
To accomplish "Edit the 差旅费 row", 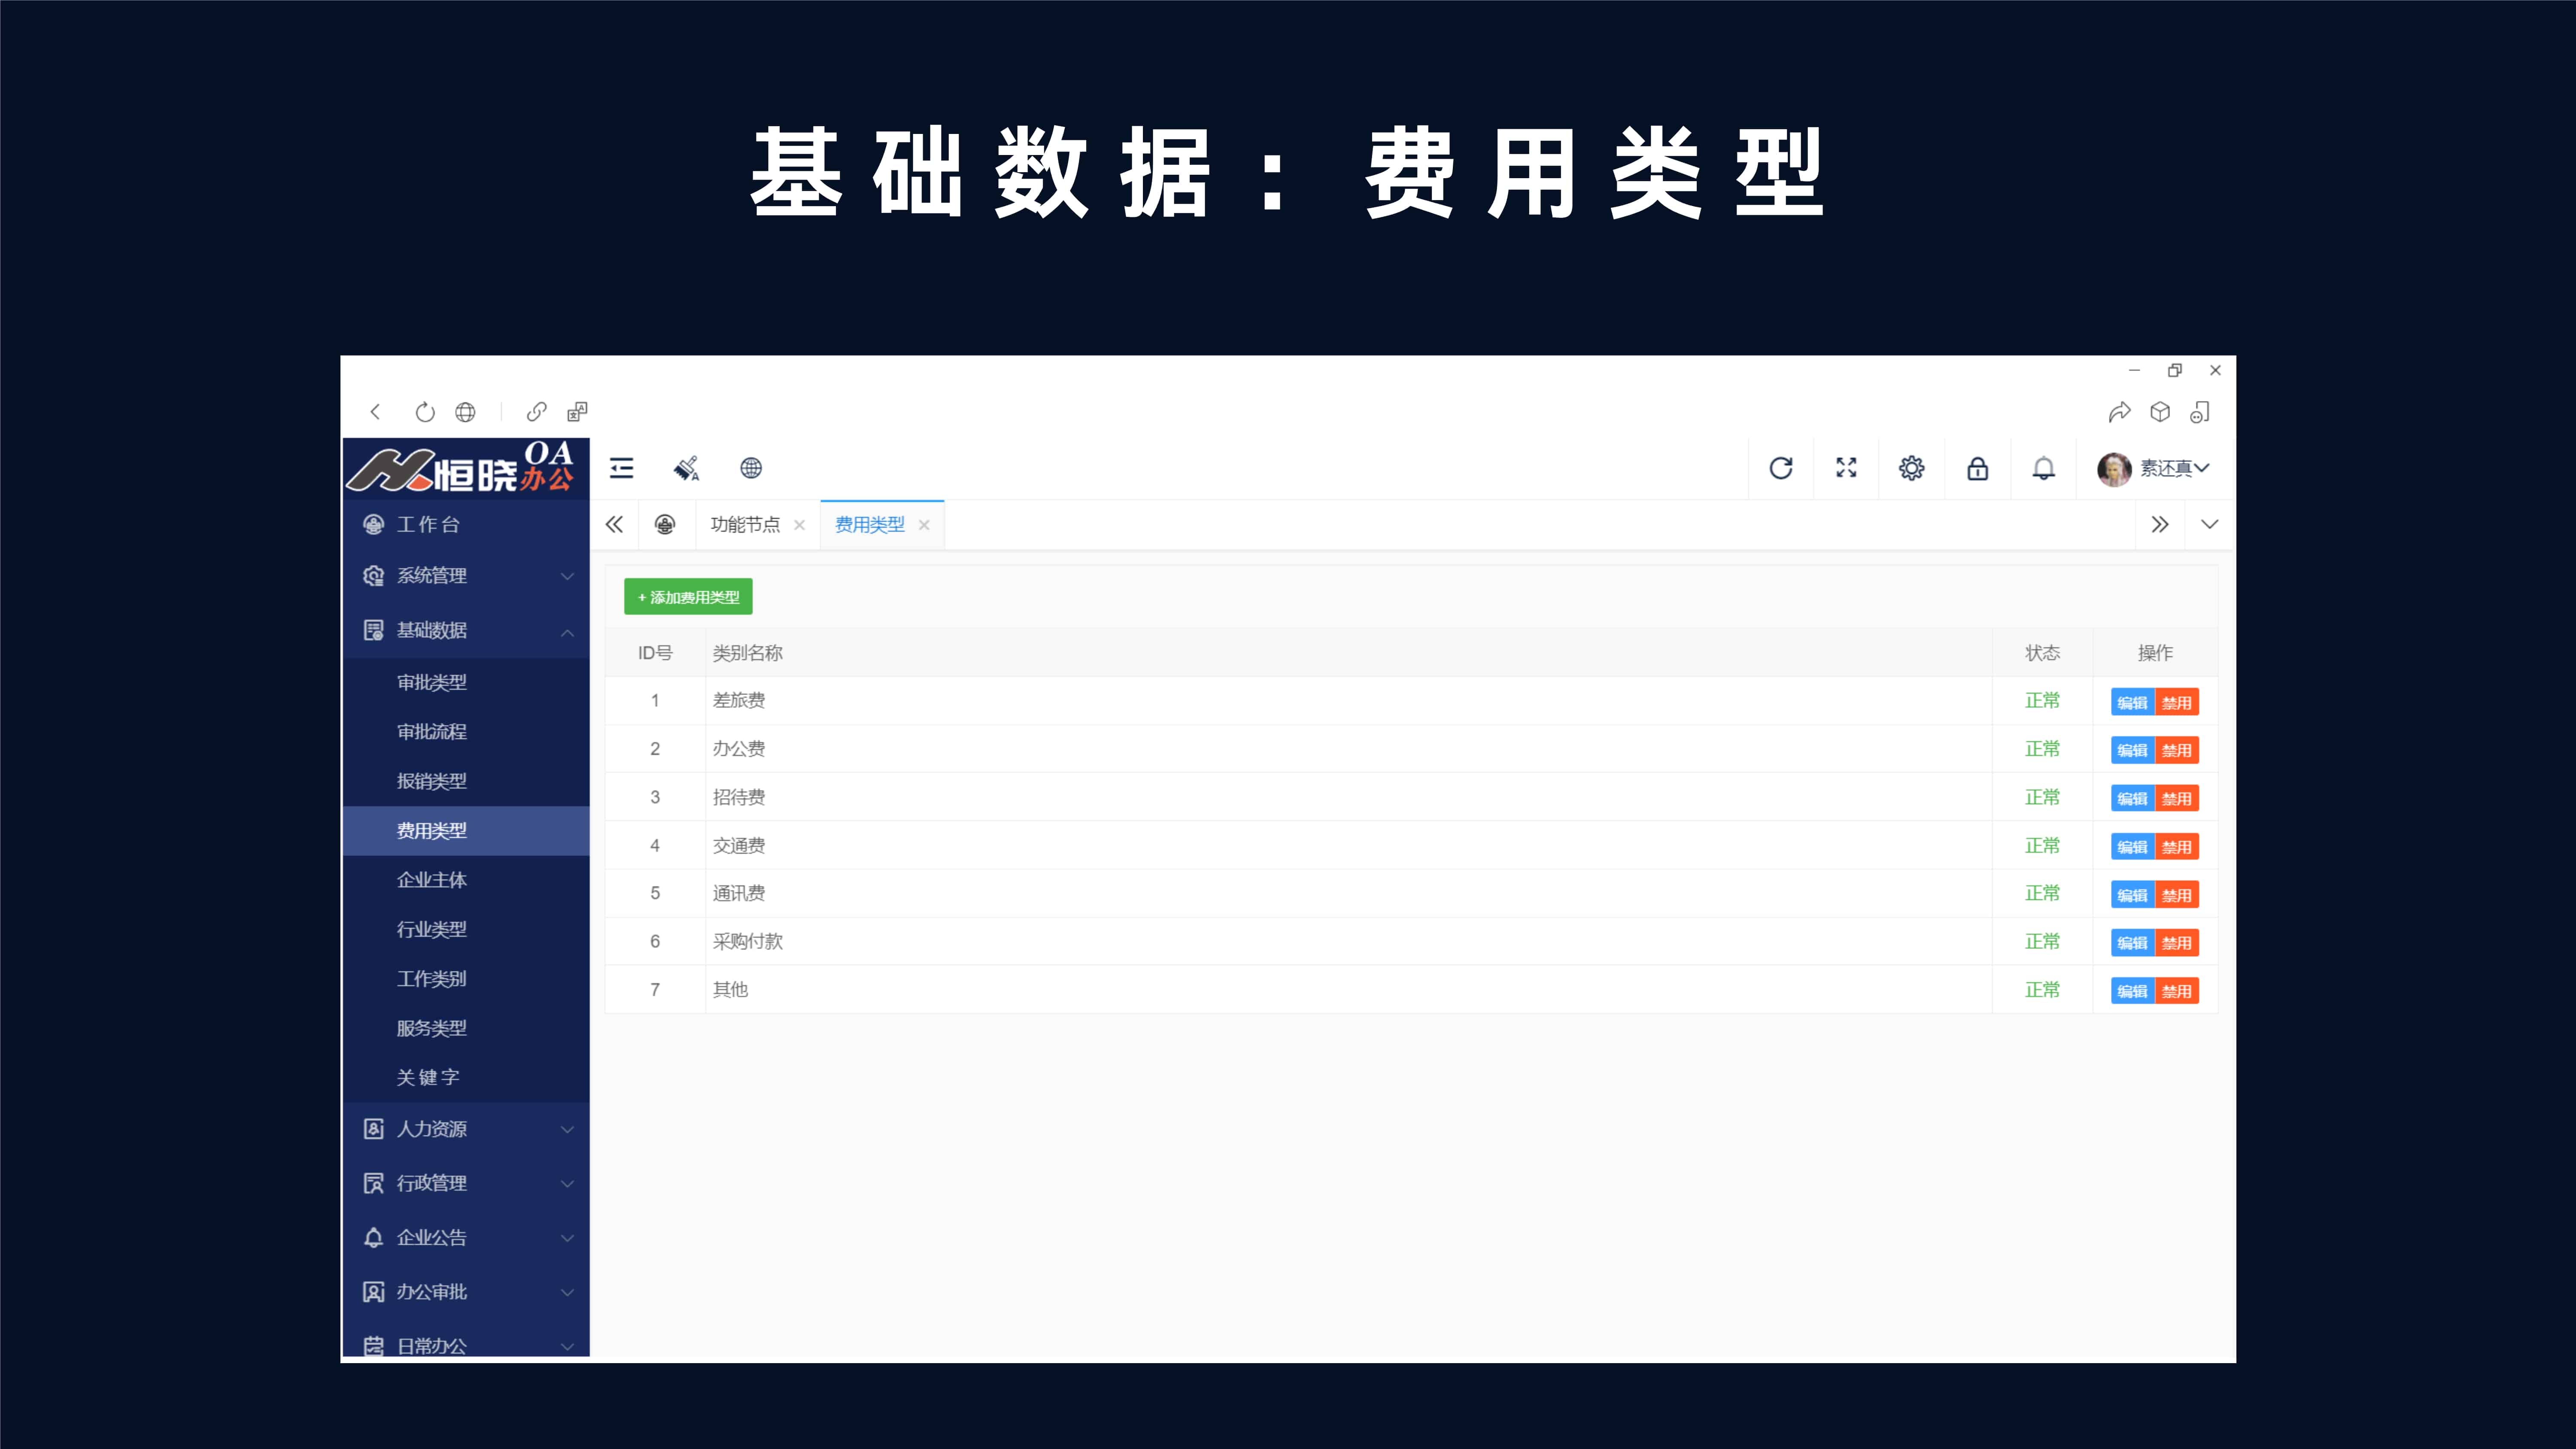I will click(2132, 702).
